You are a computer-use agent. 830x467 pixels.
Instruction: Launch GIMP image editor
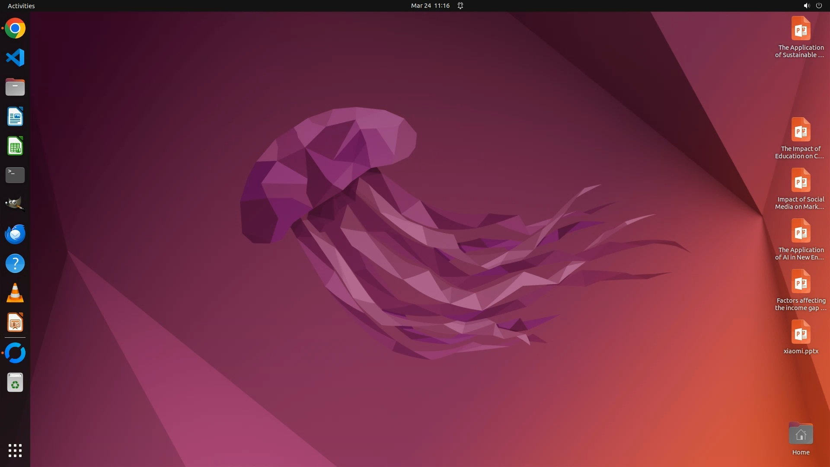click(15, 204)
